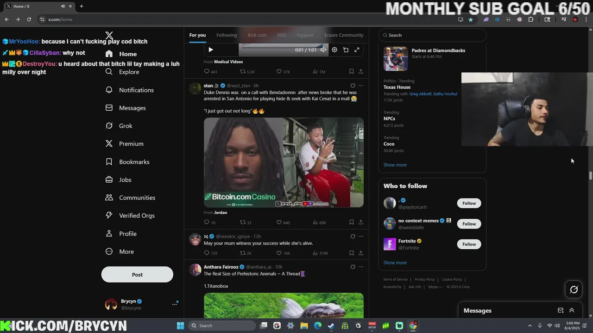Share senator_igioye's post

click(360, 253)
